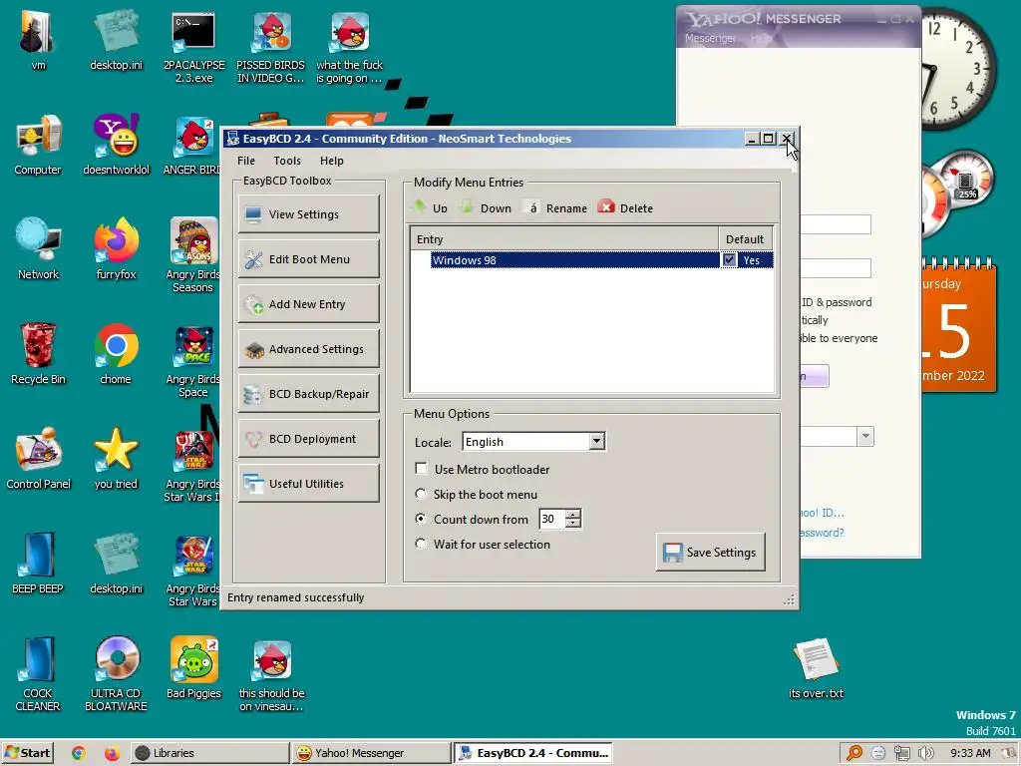
Task: Click the Start button
Action: 27,753
